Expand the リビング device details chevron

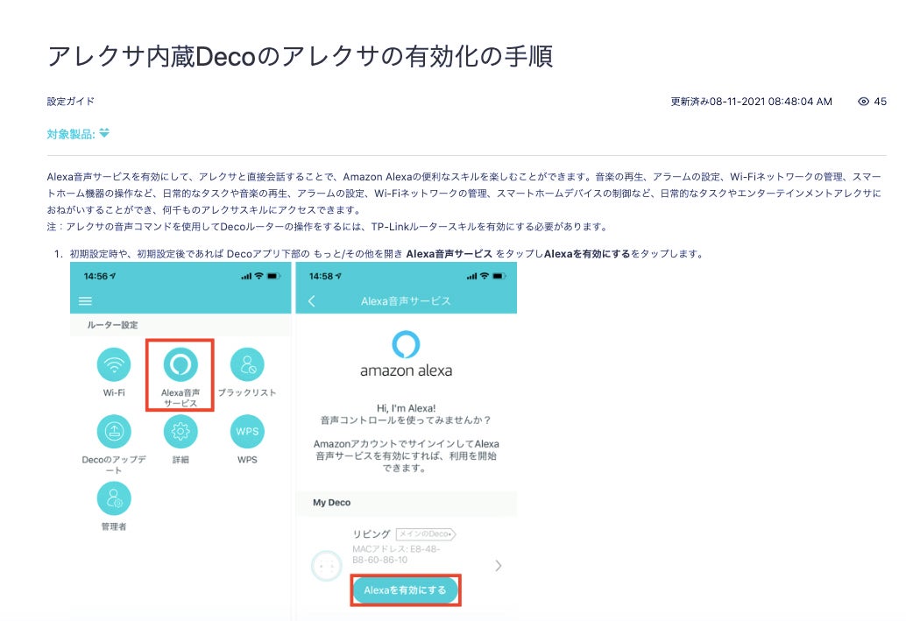pyautogui.click(x=499, y=566)
